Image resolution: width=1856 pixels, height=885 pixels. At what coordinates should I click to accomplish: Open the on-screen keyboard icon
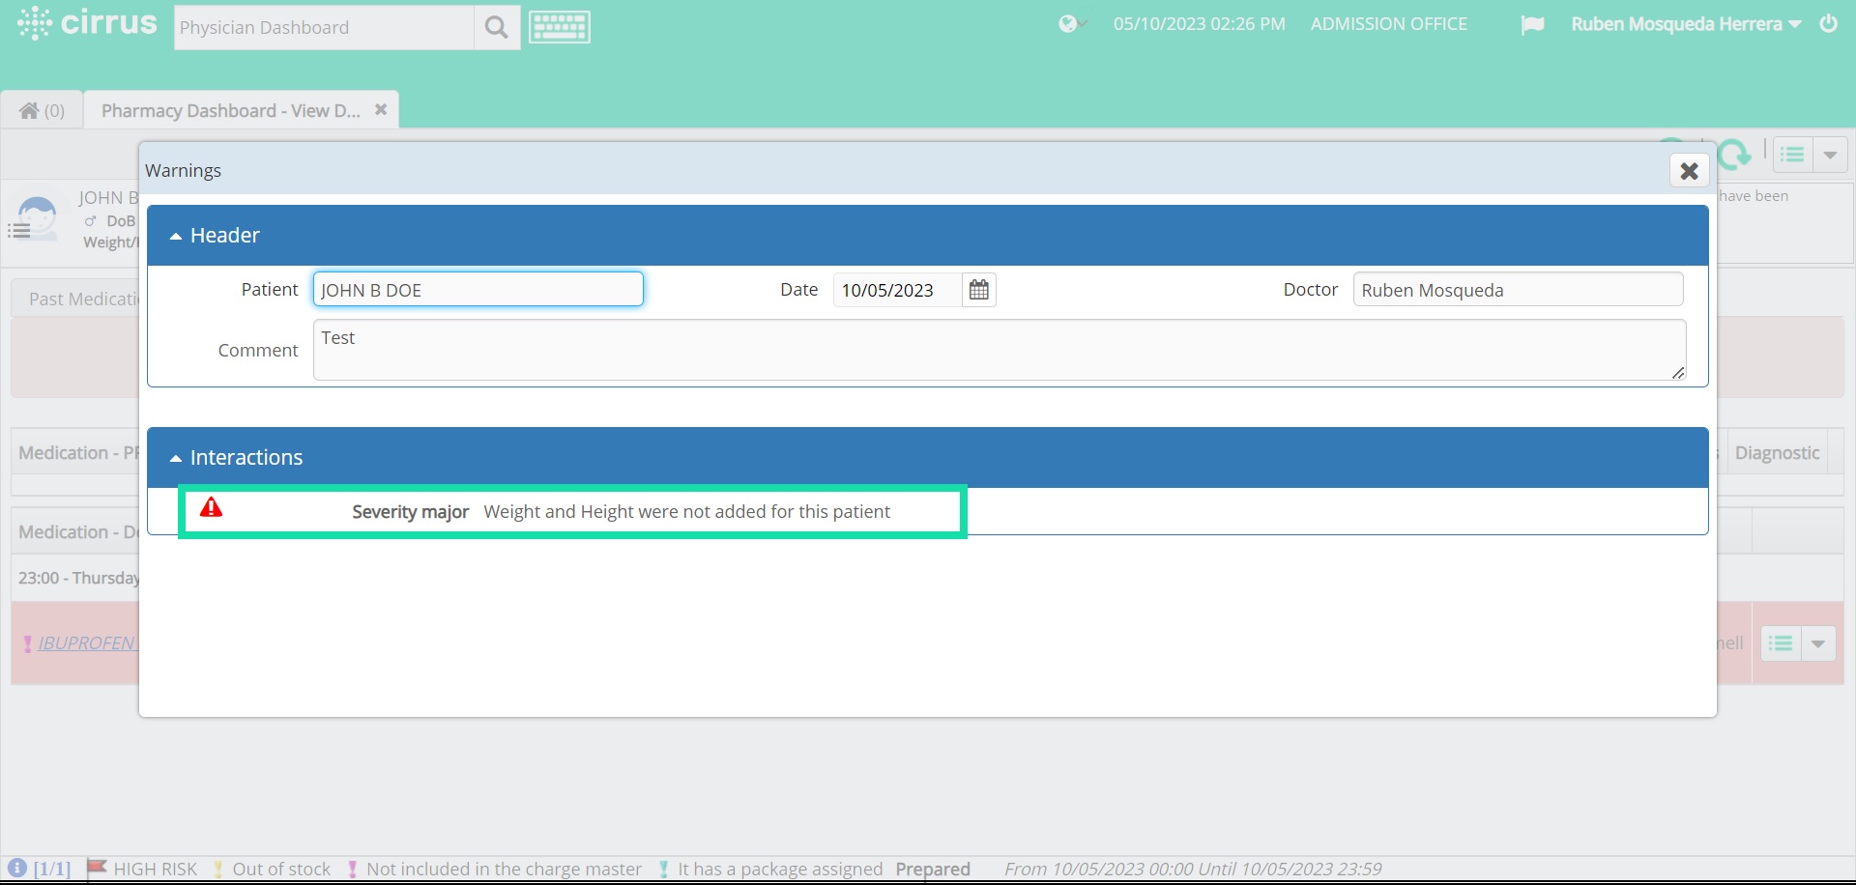click(x=559, y=26)
